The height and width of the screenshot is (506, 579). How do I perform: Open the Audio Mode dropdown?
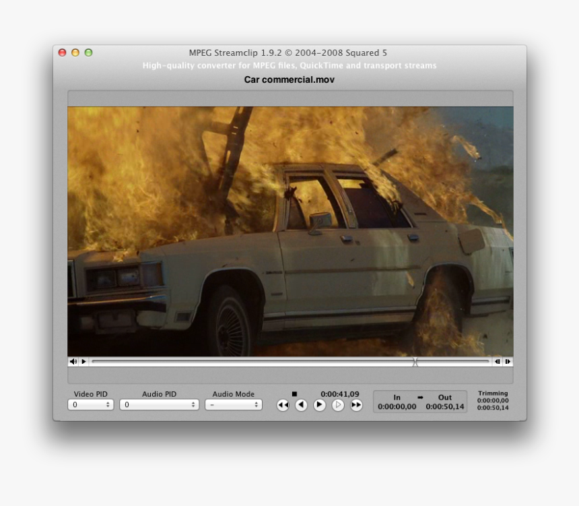233,404
